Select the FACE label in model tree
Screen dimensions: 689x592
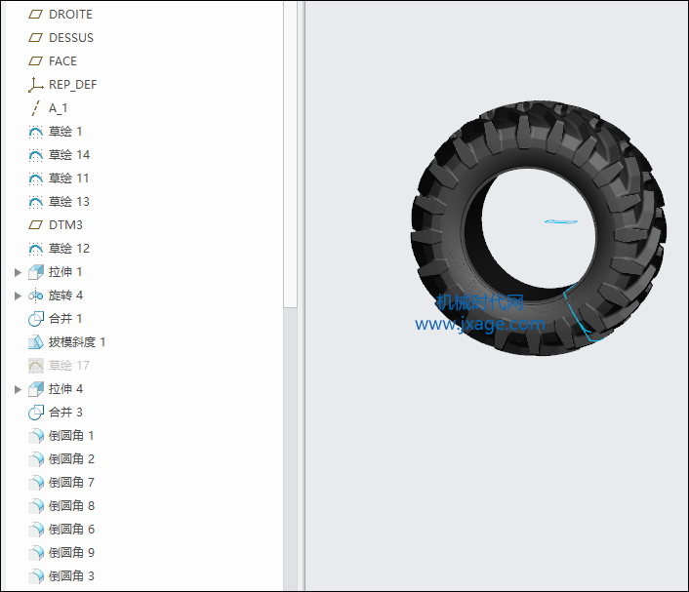click(62, 61)
